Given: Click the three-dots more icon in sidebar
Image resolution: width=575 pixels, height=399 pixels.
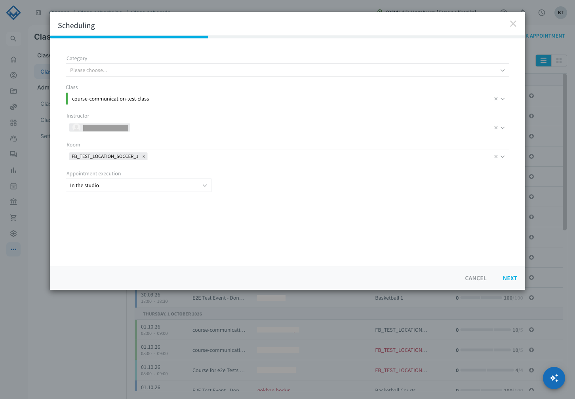Looking at the screenshot, I should pos(13,249).
